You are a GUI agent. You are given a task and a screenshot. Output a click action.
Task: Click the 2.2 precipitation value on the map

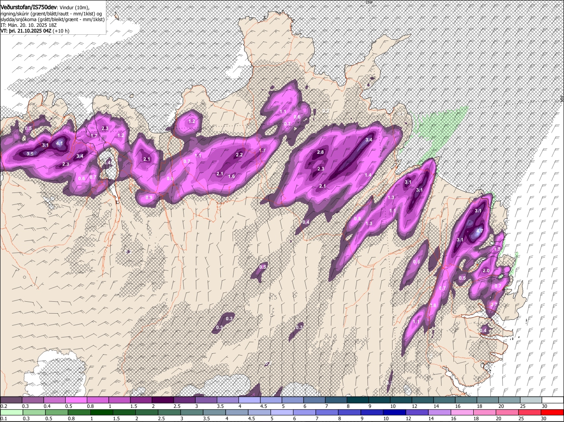pyautogui.click(x=239, y=155)
